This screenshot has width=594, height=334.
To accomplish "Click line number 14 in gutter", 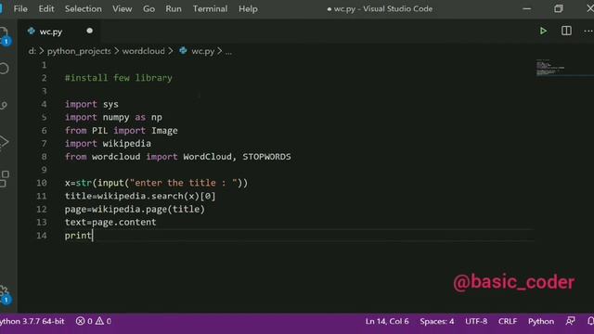I will (x=42, y=236).
